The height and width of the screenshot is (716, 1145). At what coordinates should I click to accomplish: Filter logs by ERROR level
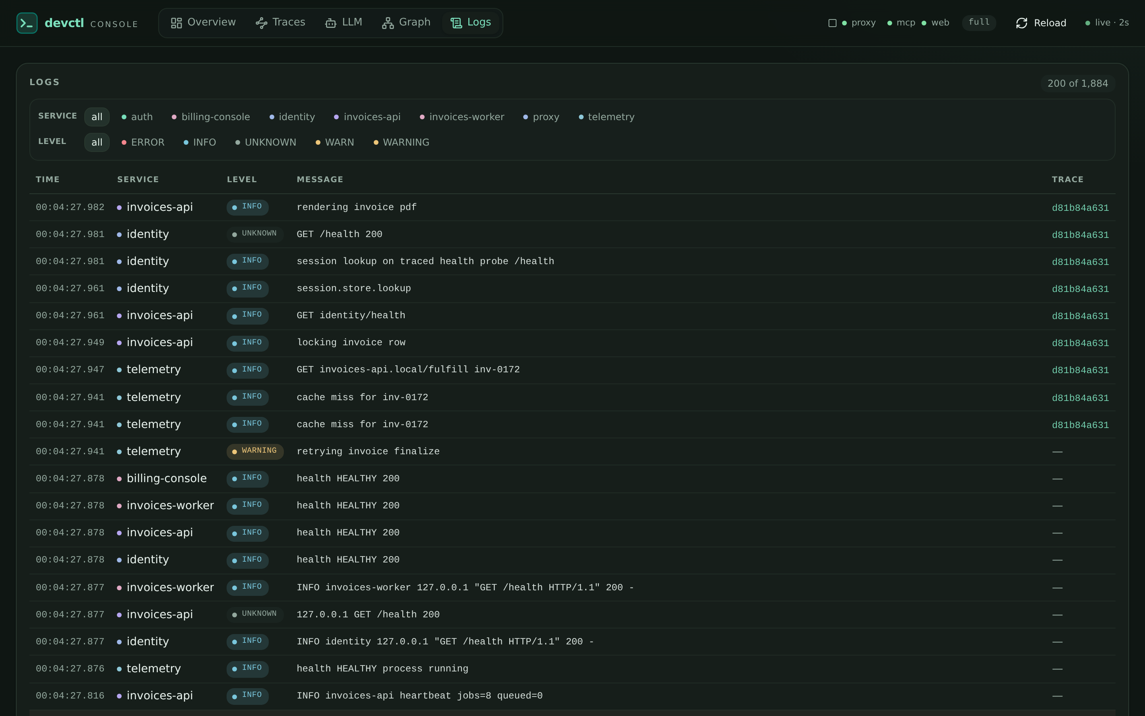pos(143,142)
